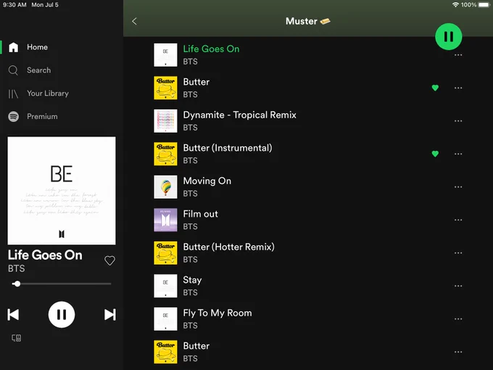Screen dimensions: 493x370
Task: Play Dynamite - Tropical Remix
Action: coord(308,121)
